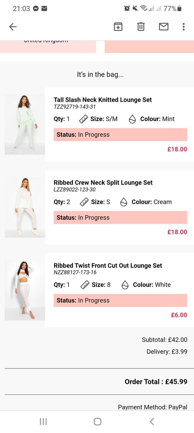The width and height of the screenshot is (194, 433).
Task: Archive this email with the archive icon
Action: (x=118, y=27)
